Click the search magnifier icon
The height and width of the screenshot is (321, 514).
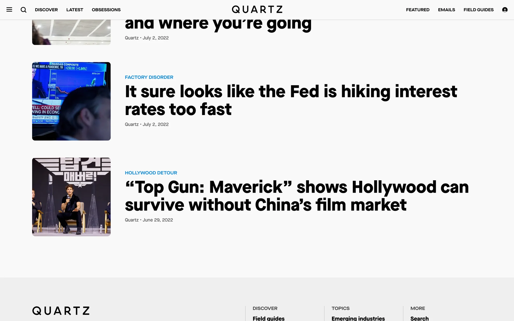[x=24, y=10]
